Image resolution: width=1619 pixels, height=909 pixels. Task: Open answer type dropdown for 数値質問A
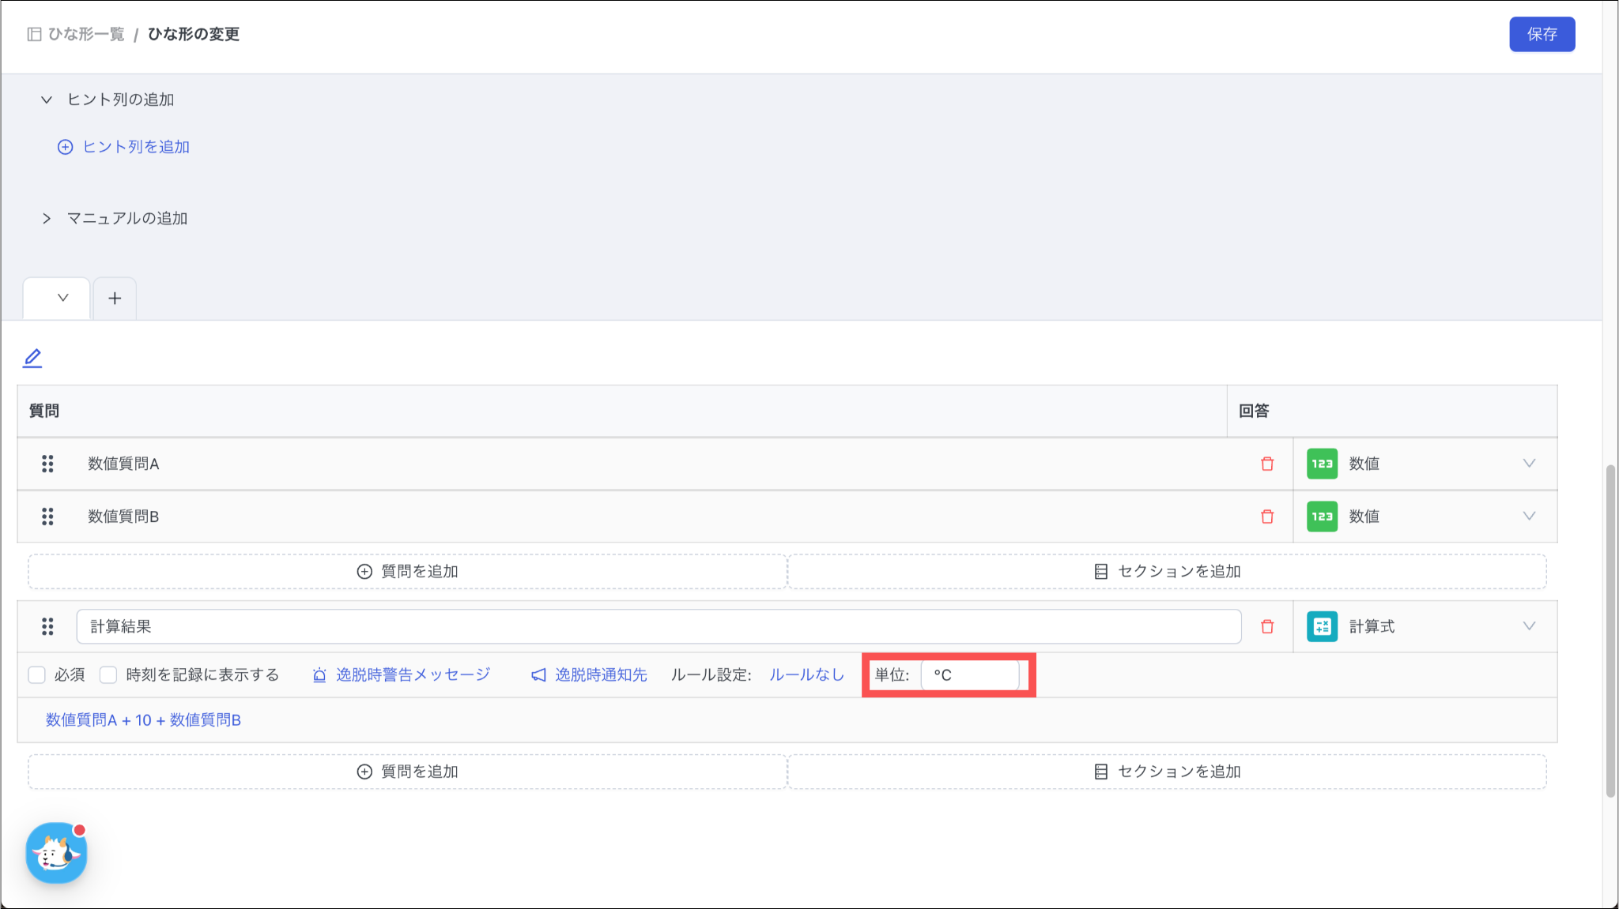[1529, 464]
